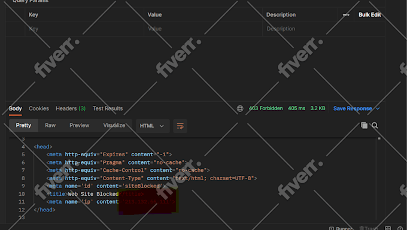Open the Runner in the status bar

click(x=341, y=228)
